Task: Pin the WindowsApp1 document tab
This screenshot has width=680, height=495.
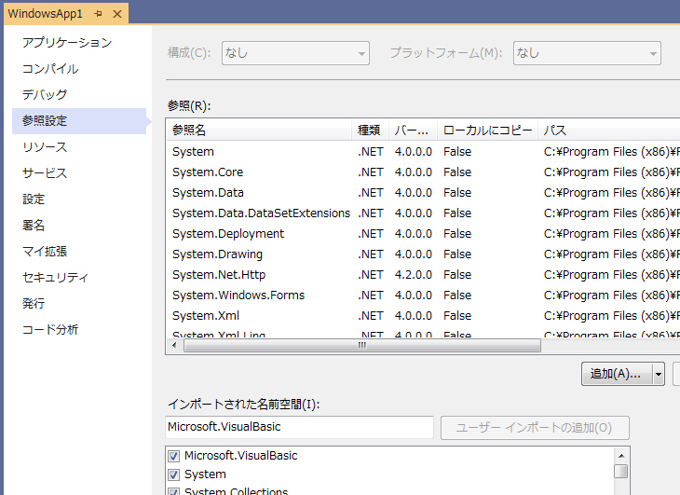Action: tap(98, 14)
